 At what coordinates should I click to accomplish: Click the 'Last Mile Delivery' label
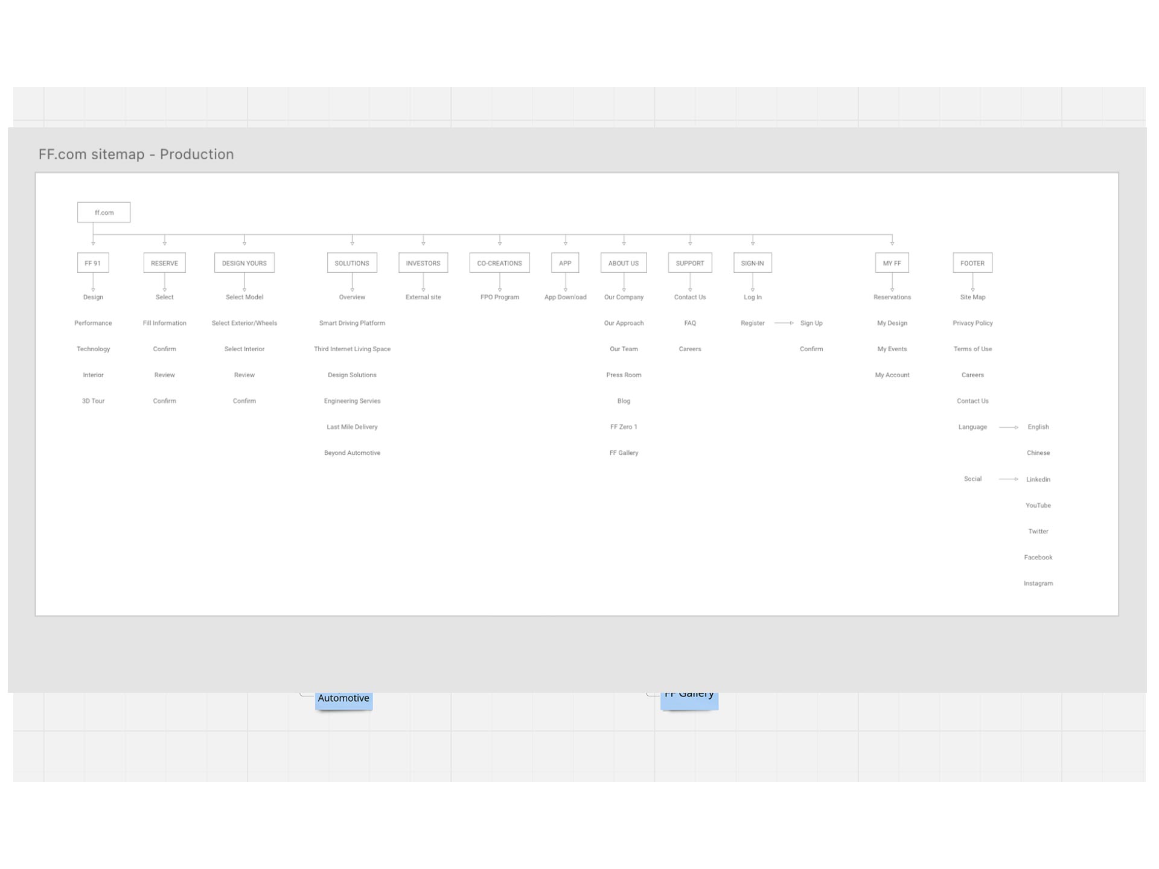coord(352,427)
